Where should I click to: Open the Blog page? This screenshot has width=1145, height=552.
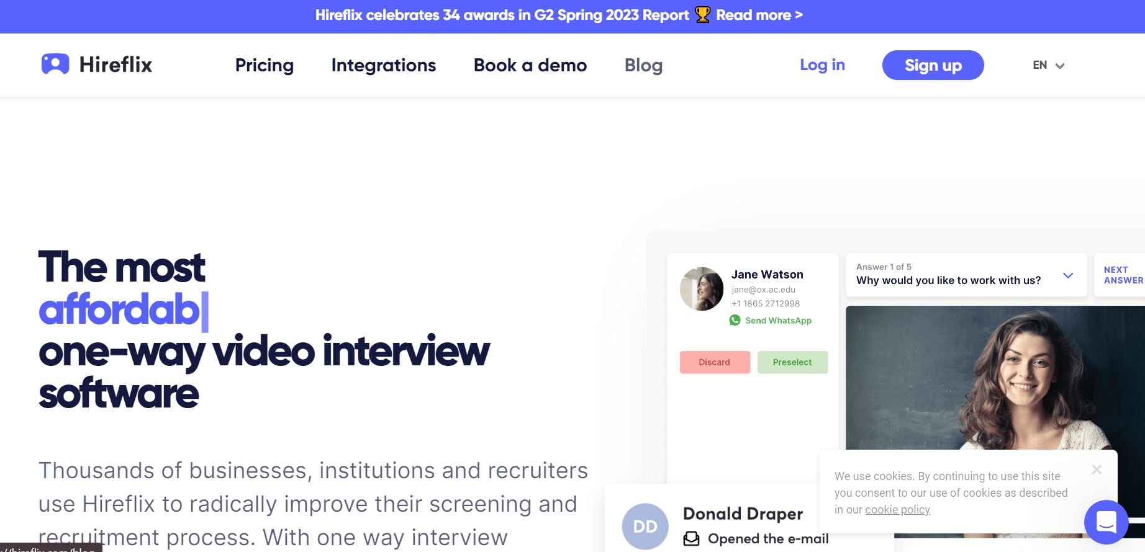(643, 65)
